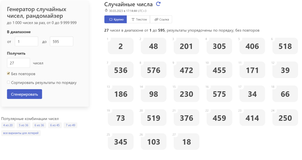
Task: Enable Сортировать результаты по порядку checkbox
Action: 9,82
